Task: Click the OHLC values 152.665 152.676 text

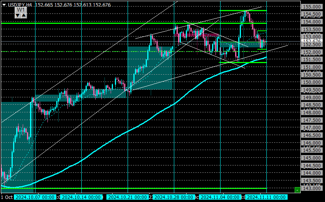Action: (54, 5)
